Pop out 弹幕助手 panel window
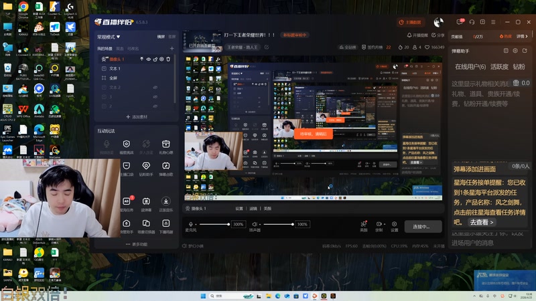 click(x=525, y=51)
